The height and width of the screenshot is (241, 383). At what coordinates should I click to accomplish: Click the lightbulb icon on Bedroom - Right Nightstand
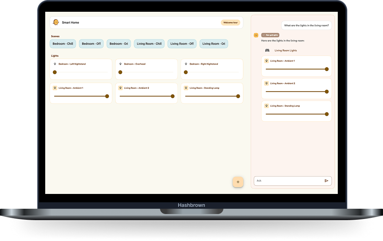[186, 64]
